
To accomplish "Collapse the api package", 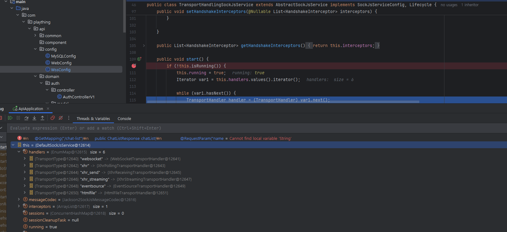I will (29, 28).
